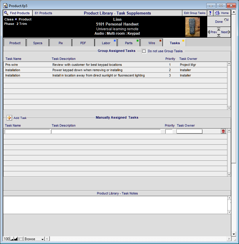
Task: Open the Pix tab
Action: point(61,43)
